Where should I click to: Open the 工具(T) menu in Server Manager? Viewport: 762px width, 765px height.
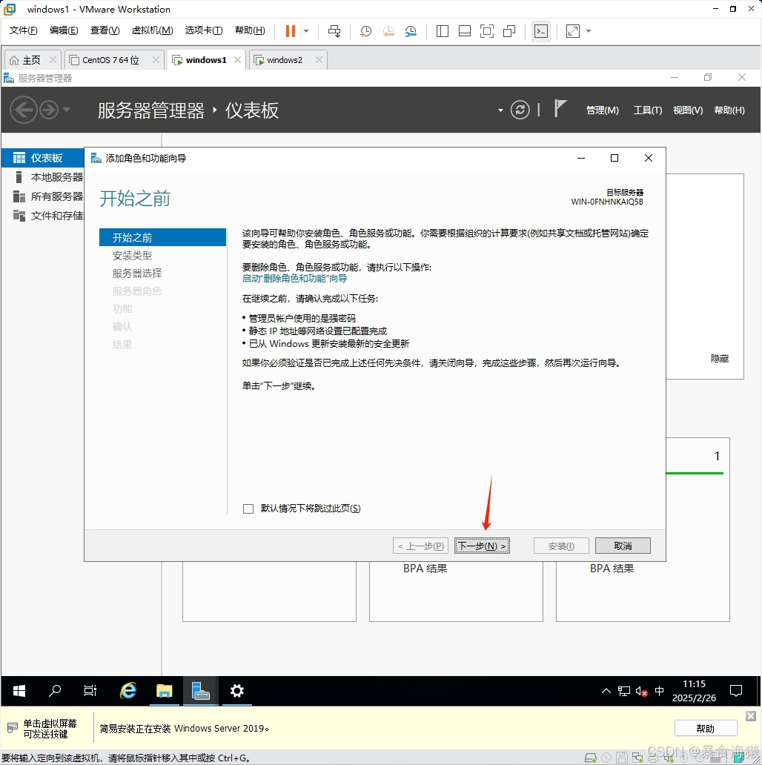point(647,110)
